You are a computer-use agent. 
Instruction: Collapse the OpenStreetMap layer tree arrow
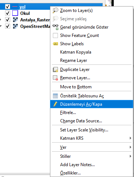click(x=1, y=26)
